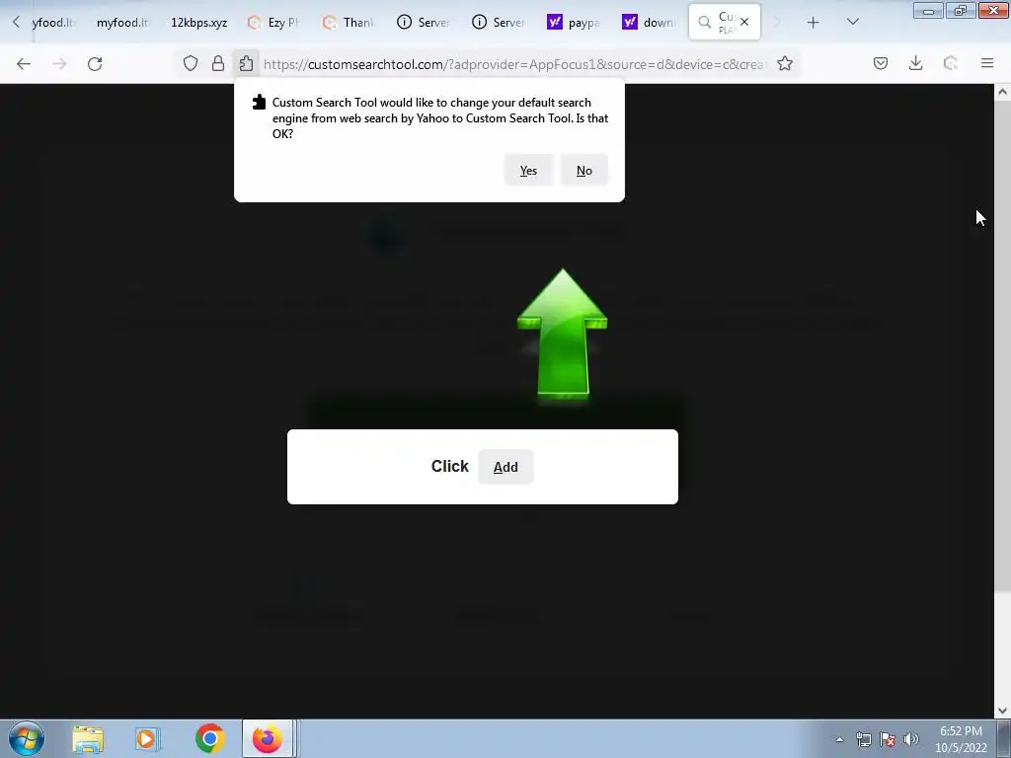
Task: Open the Windows Start menu
Action: tap(27, 738)
